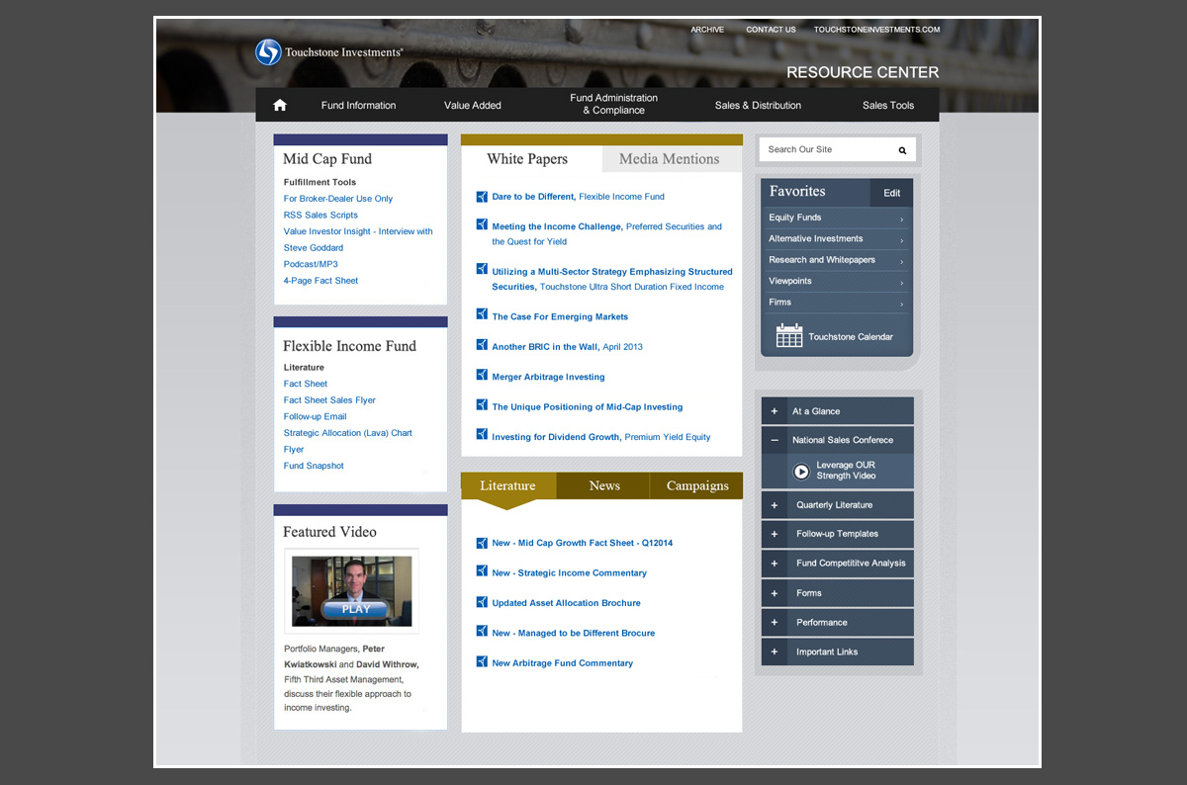Click icon beside Merger Arbitrage Investing
The width and height of the screenshot is (1187, 785).
click(x=482, y=376)
